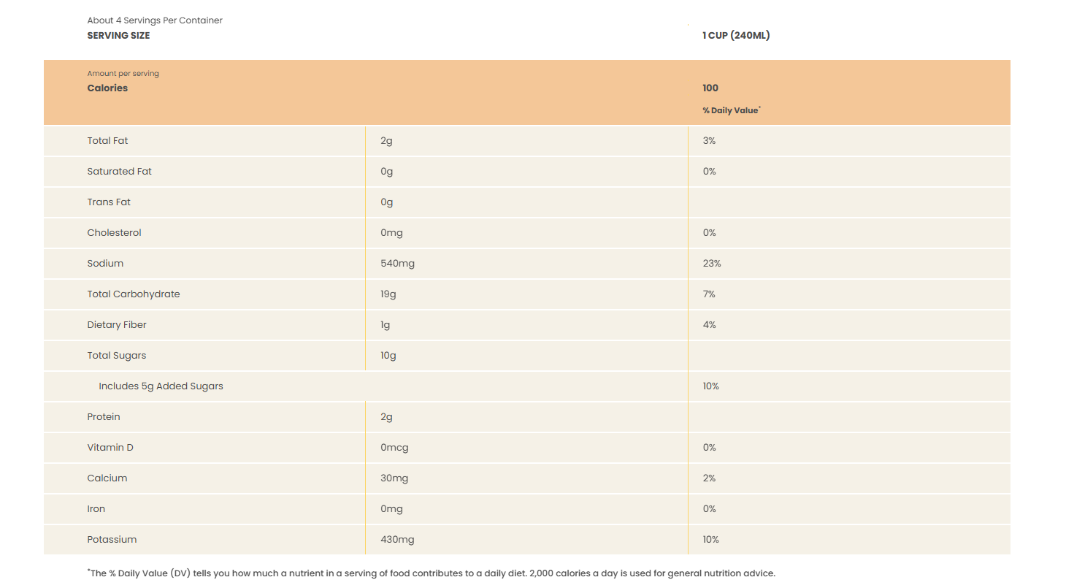Select the Saturated Fat row label

pos(120,171)
